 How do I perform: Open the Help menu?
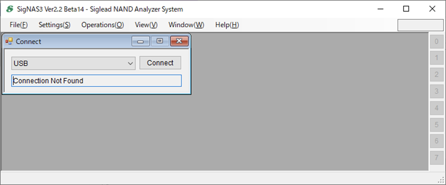pos(227,25)
